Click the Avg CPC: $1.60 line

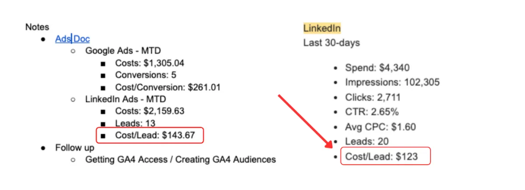point(380,127)
